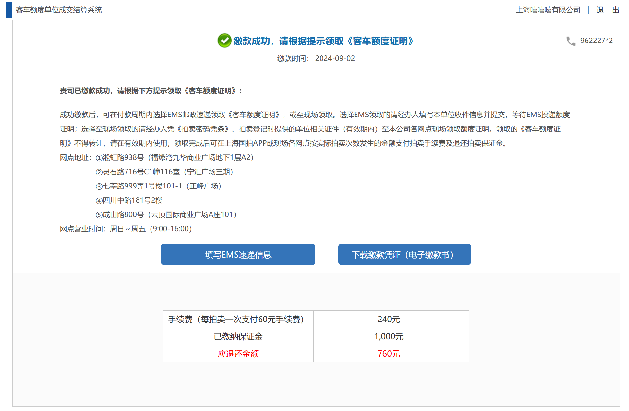Click the payment success heading text
The image size is (629, 411).
pyautogui.click(x=323, y=41)
